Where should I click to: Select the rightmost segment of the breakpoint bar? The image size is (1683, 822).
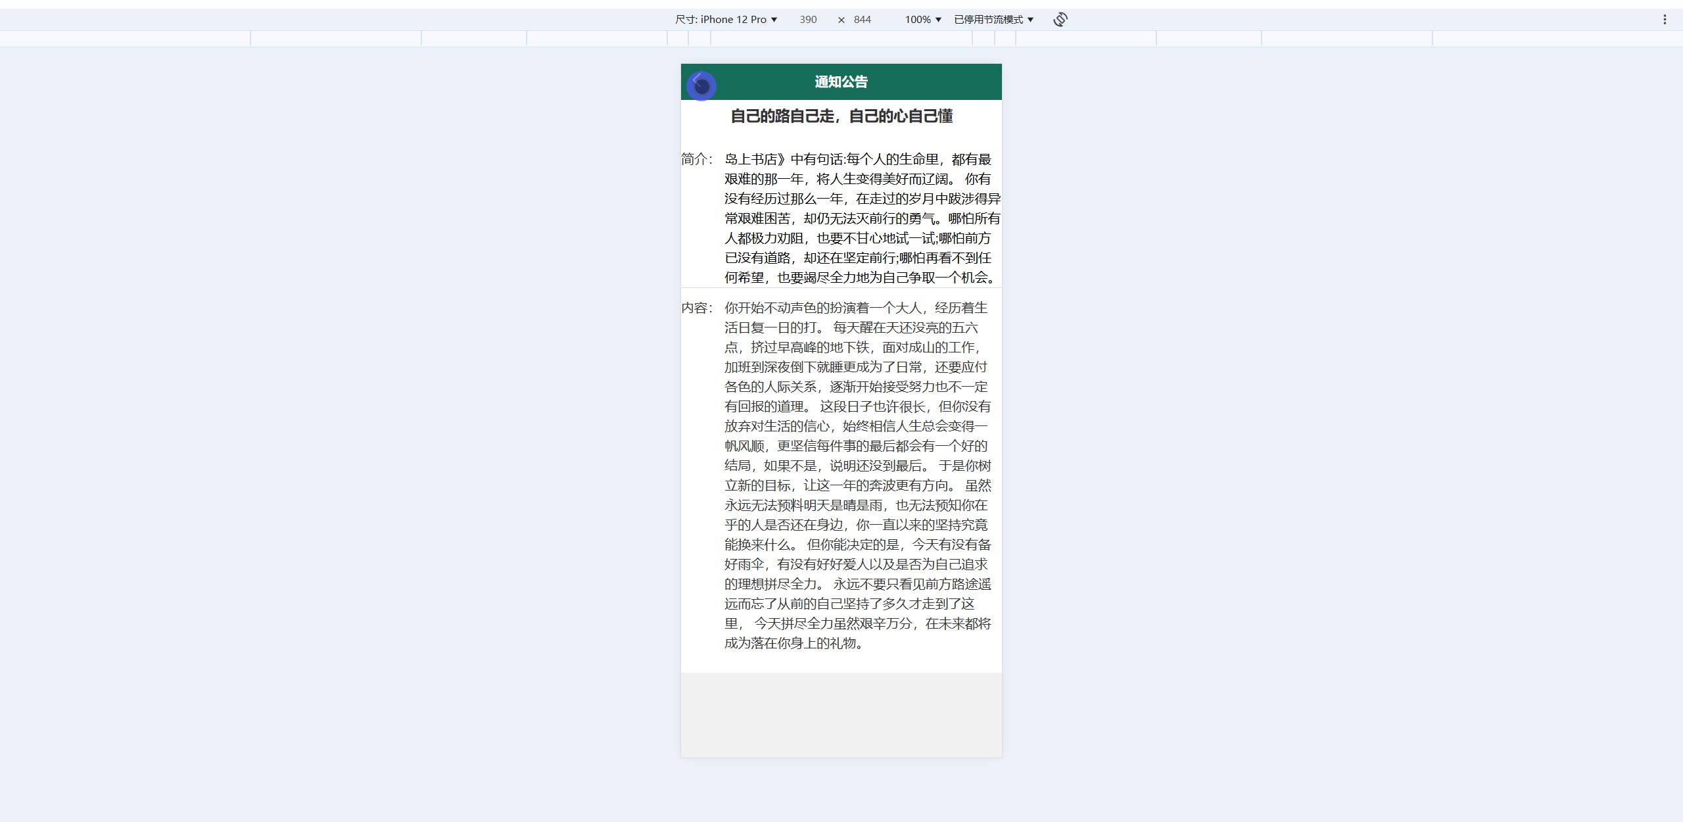coord(1557,39)
